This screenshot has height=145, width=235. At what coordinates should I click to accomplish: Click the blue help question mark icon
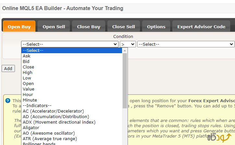pos(8,101)
